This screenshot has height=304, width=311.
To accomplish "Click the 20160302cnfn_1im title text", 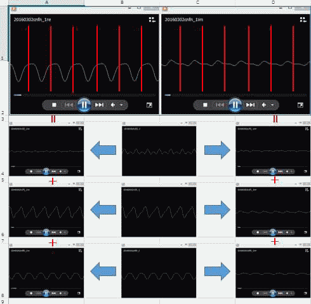I will (x=184, y=20).
